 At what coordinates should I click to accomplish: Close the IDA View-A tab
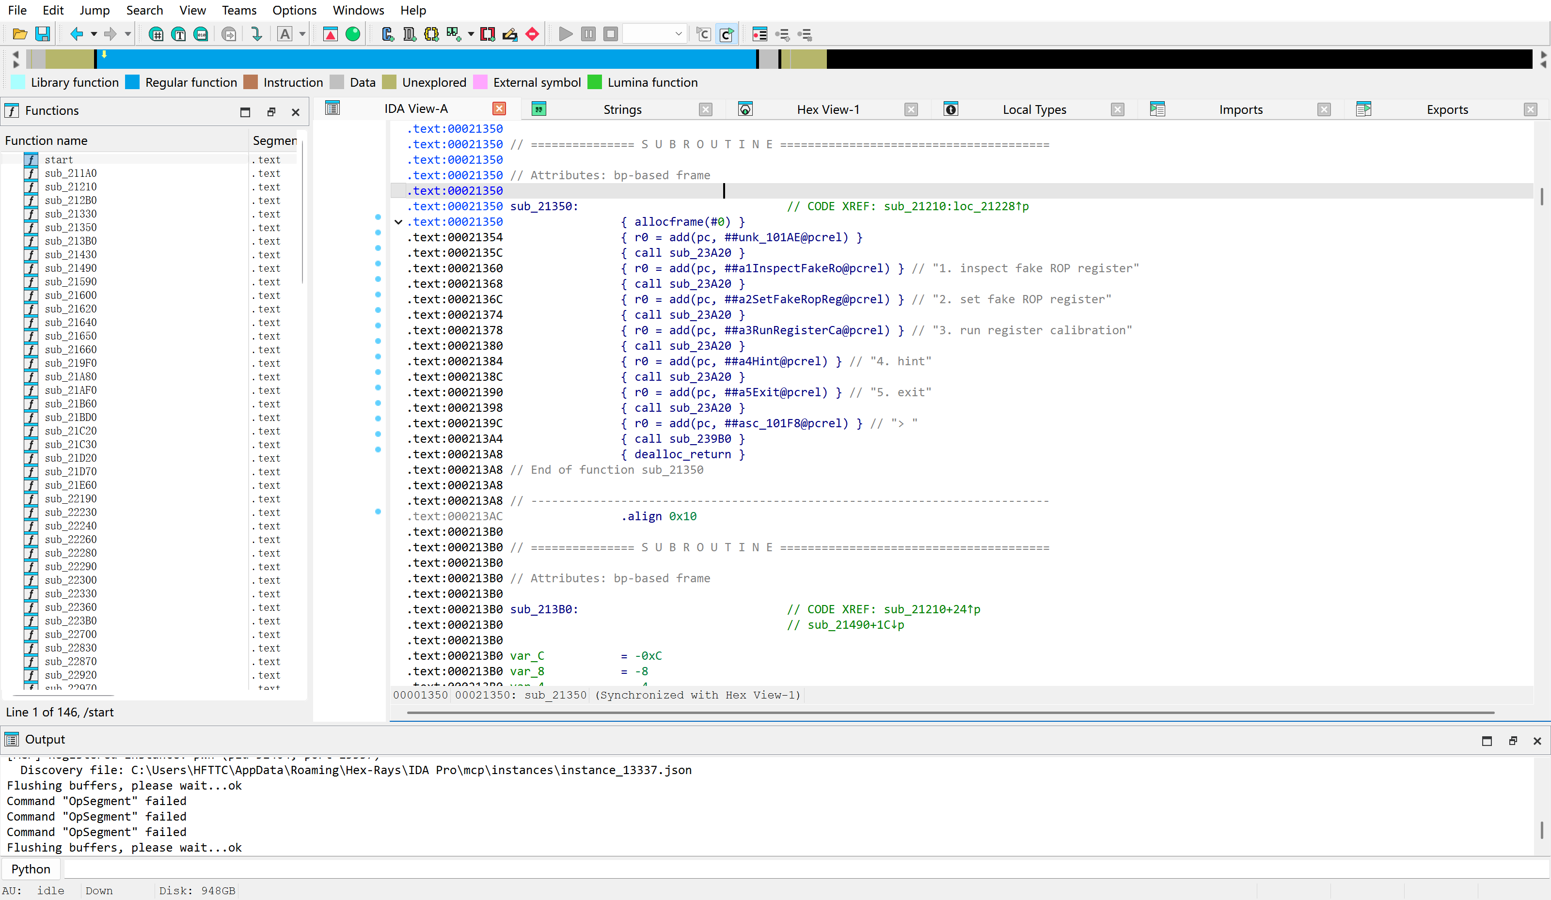tap(499, 109)
